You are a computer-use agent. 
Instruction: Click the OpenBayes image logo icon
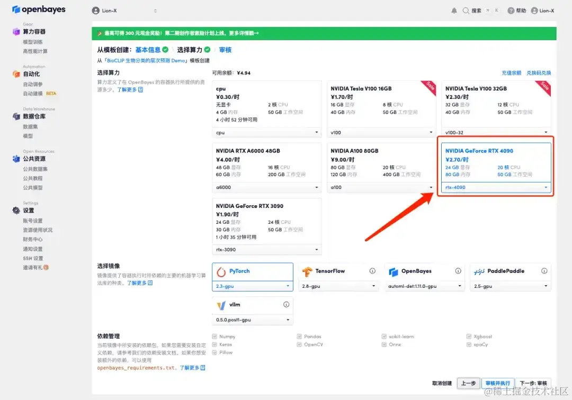[393, 272]
